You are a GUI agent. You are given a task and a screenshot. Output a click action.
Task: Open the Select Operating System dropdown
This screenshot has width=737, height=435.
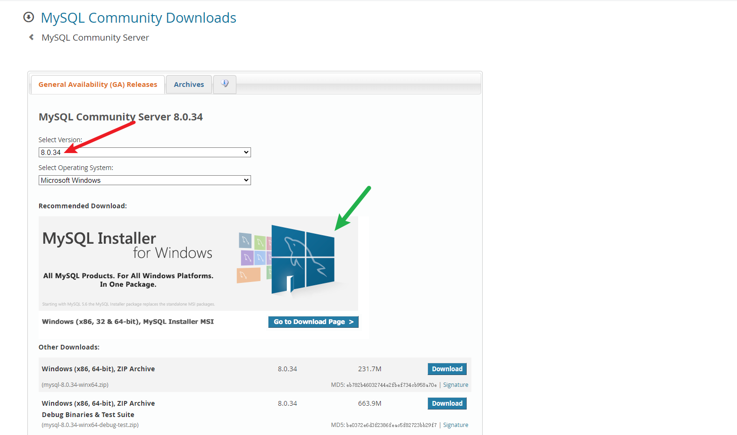(x=144, y=180)
